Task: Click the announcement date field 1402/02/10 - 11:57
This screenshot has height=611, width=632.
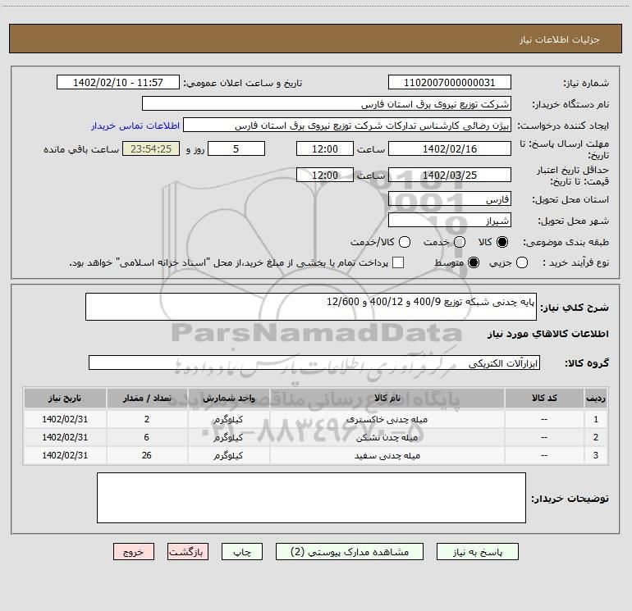Action: click(x=118, y=82)
